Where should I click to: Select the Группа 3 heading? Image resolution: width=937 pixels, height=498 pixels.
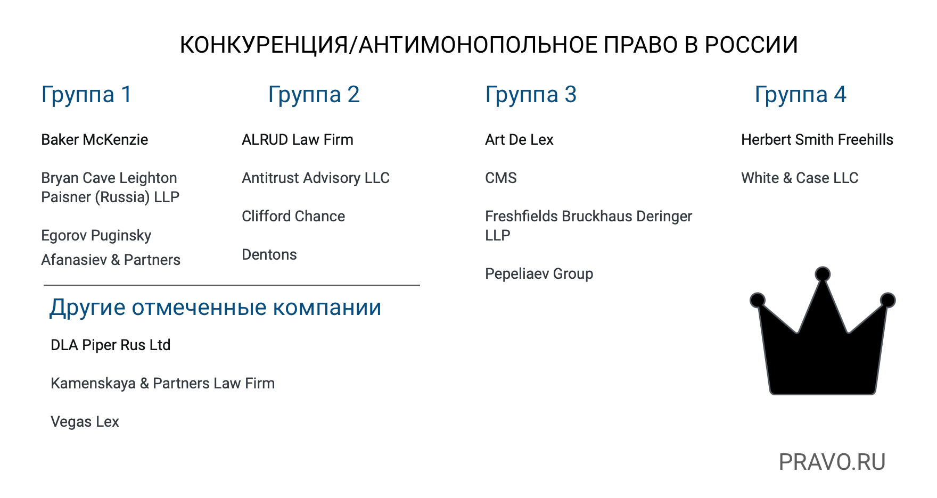[x=531, y=95]
